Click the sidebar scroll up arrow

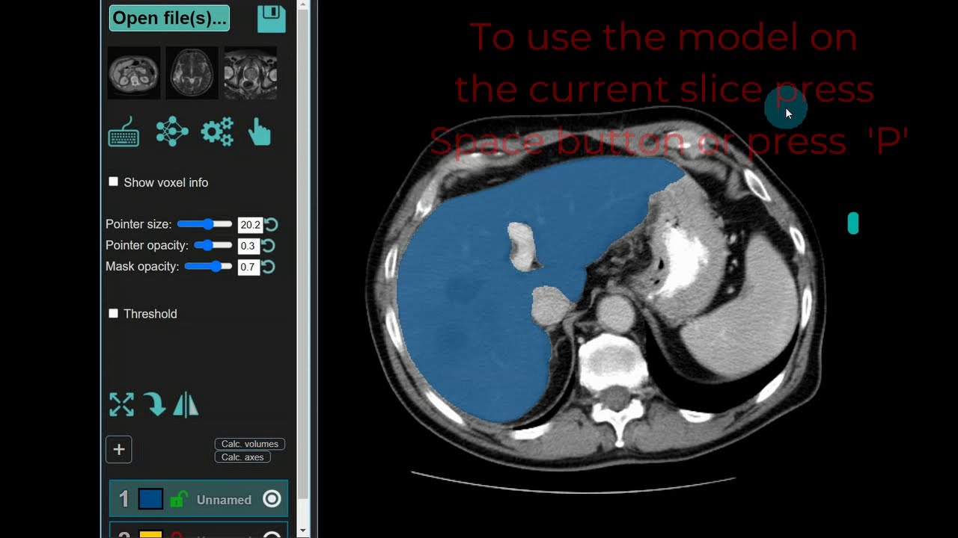point(303,6)
